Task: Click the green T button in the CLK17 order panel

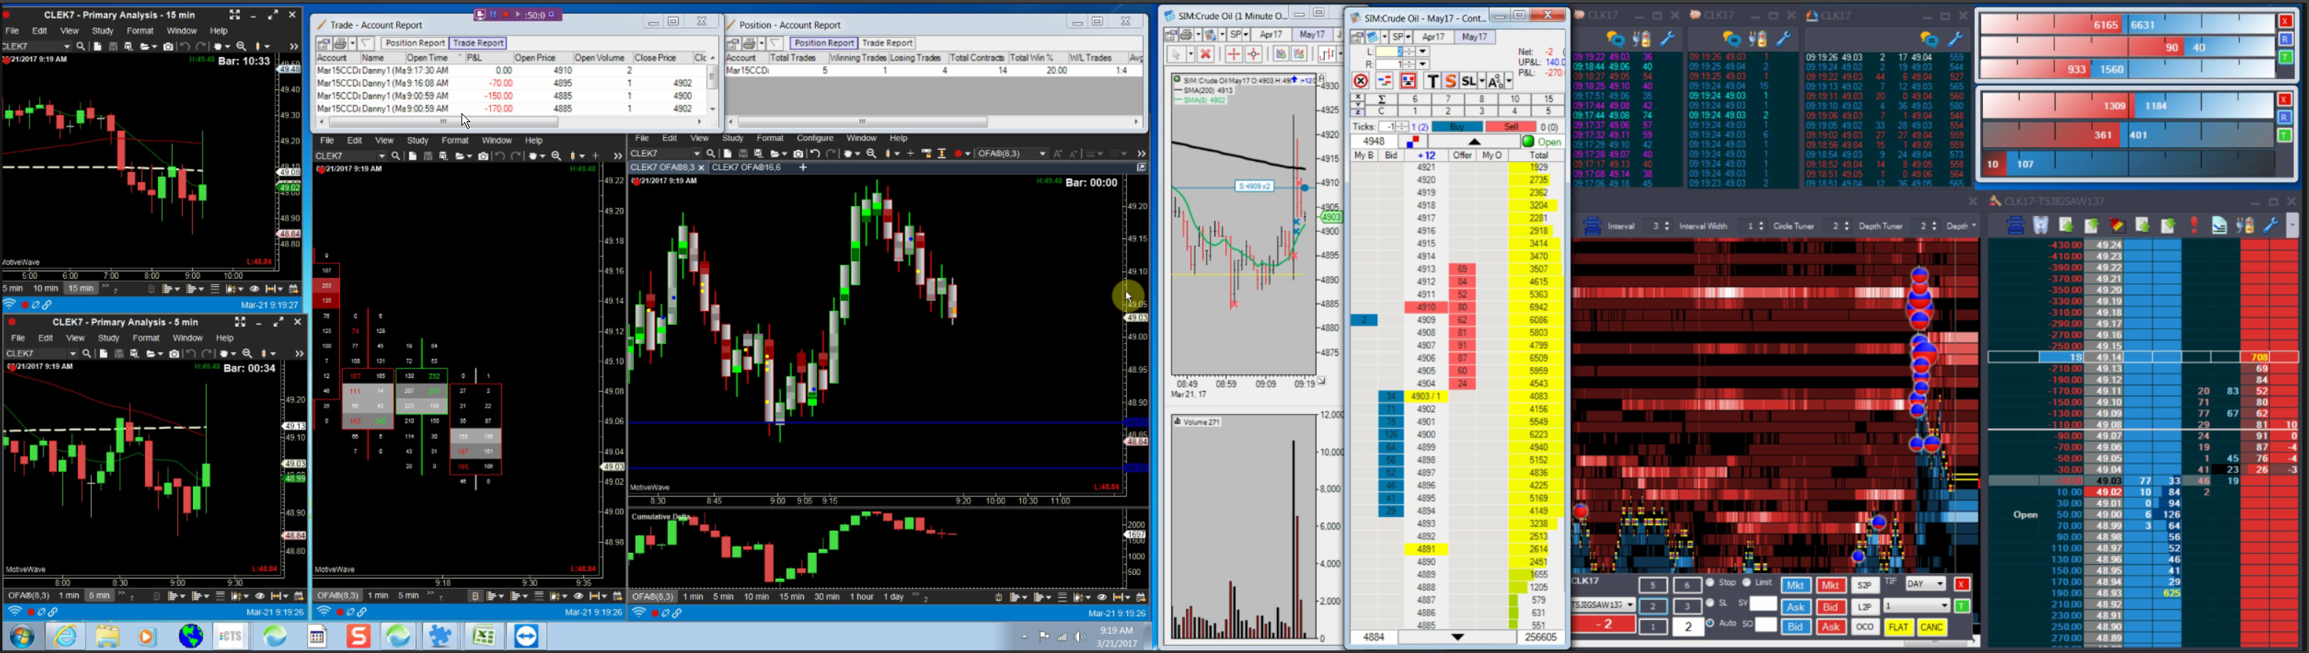Action: pyautogui.click(x=1962, y=607)
